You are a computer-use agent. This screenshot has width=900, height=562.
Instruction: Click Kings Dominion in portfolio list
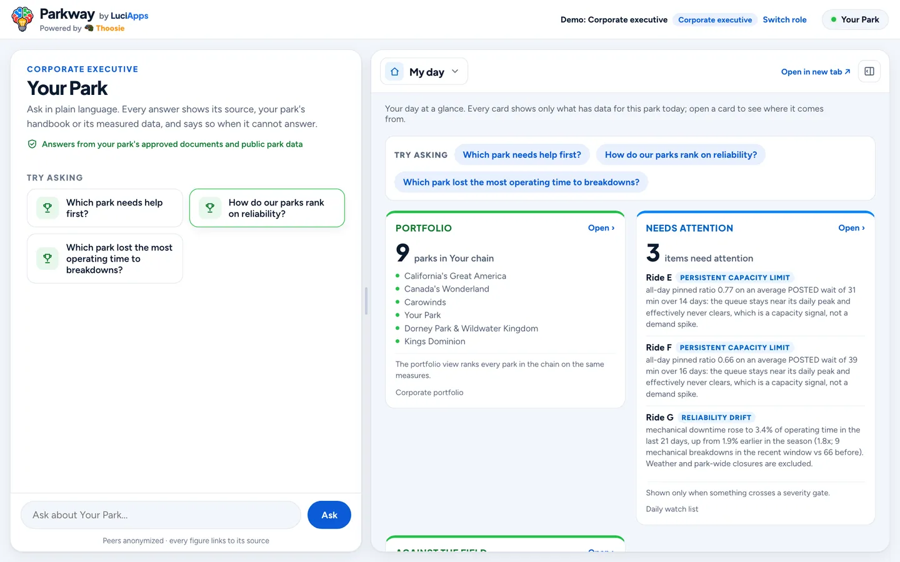435,342
